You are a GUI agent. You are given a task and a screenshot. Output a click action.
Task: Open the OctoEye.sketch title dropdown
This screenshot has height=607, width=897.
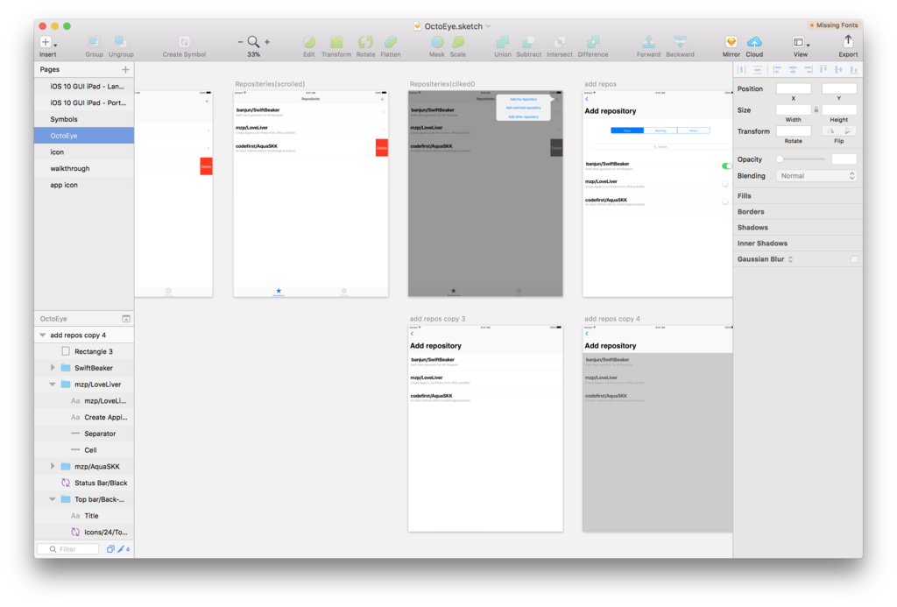coord(488,26)
